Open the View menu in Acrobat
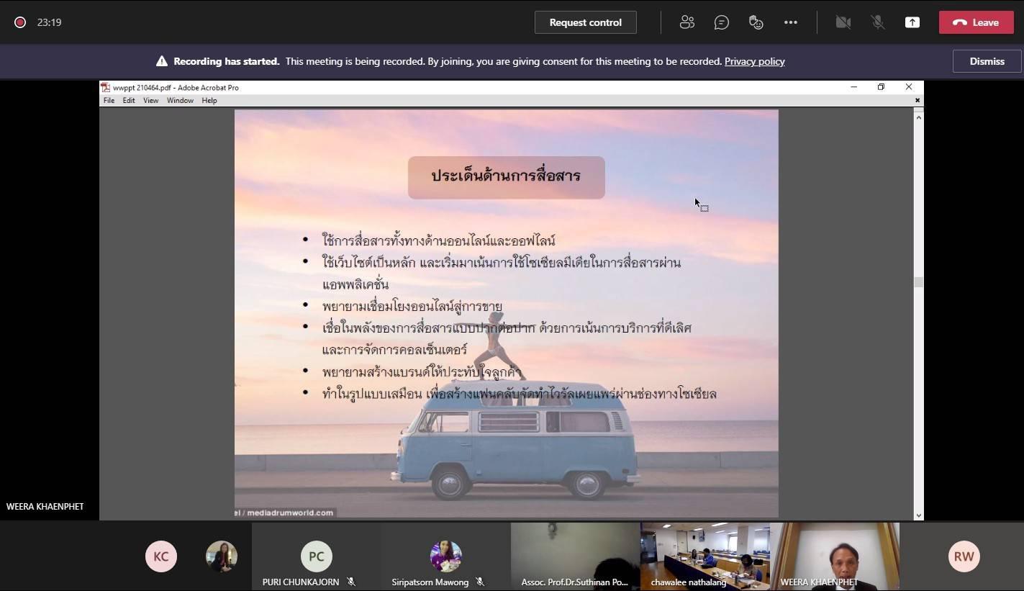This screenshot has height=591, width=1024. 150,101
